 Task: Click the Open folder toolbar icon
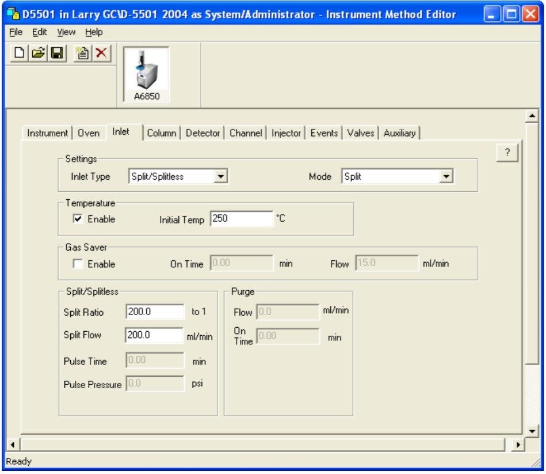click(38, 54)
